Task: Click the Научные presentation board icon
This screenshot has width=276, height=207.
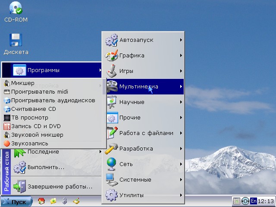Action: [x=111, y=102]
